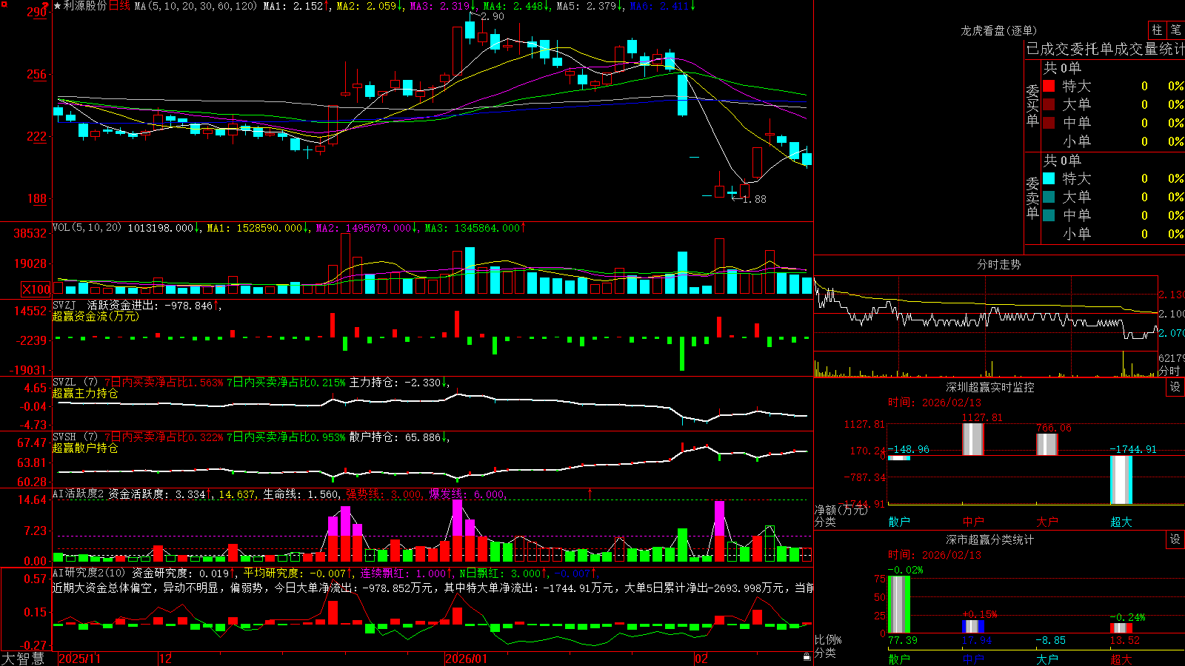1185x666 pixels.
Task: Open the 日线 period selector
Action: pyautogui.click(x=119, y=6)
